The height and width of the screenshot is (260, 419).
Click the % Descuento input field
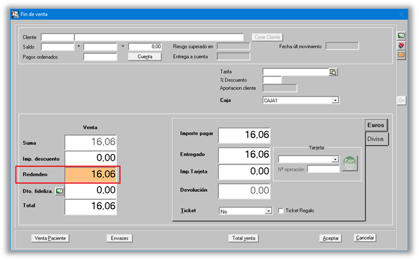click(x=272, y=80)
